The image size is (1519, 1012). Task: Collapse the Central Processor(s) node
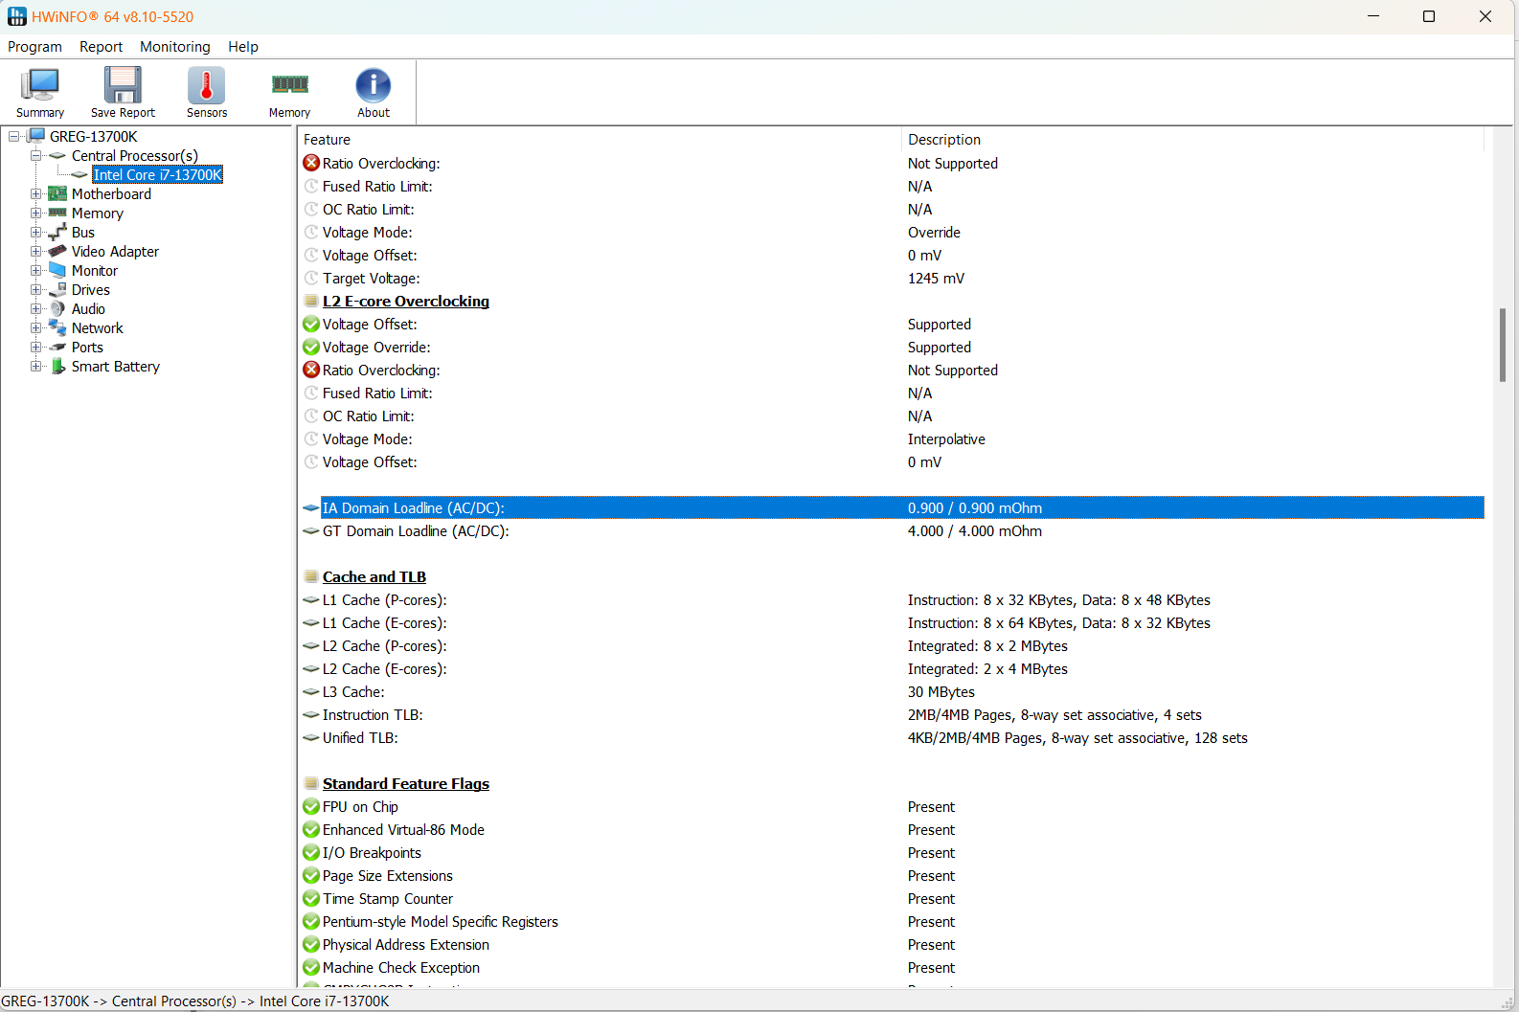(35, 155)
